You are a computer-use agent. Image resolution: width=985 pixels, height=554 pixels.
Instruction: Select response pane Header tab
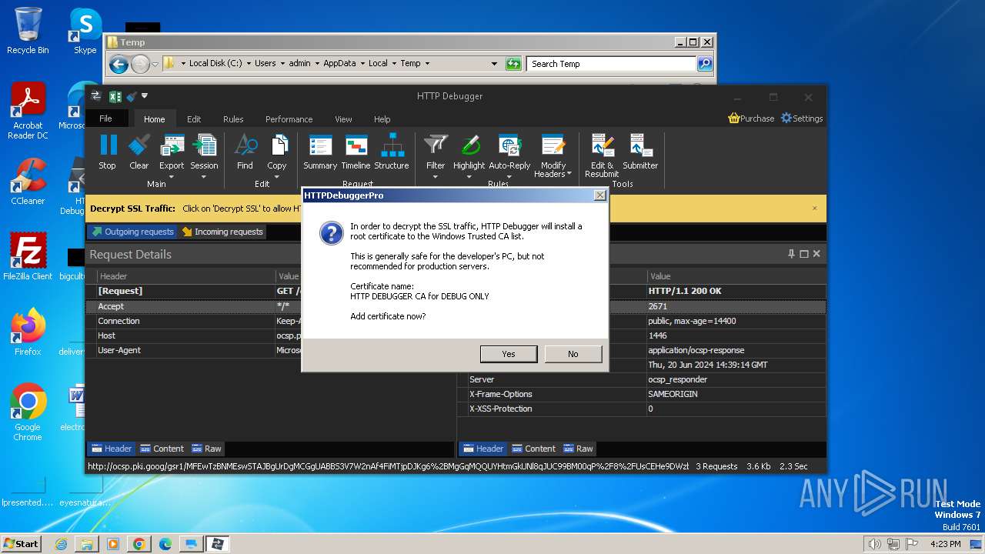coord(482,449)
